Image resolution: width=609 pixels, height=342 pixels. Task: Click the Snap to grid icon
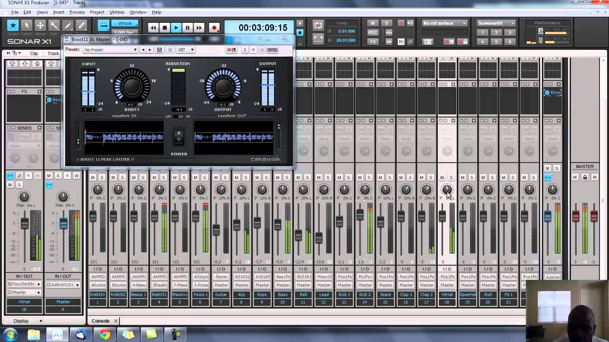pyautogui.click(x=103, y=26)
